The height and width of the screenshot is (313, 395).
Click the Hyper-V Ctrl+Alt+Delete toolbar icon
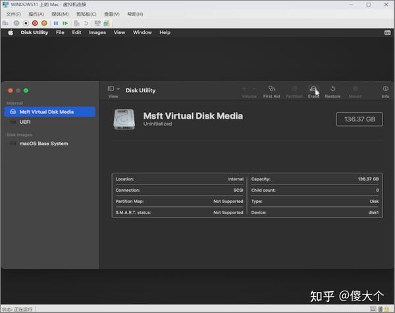(x=5, y=23)
